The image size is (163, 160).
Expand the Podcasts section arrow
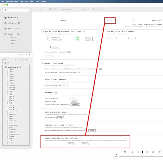(x=18, y=29)
